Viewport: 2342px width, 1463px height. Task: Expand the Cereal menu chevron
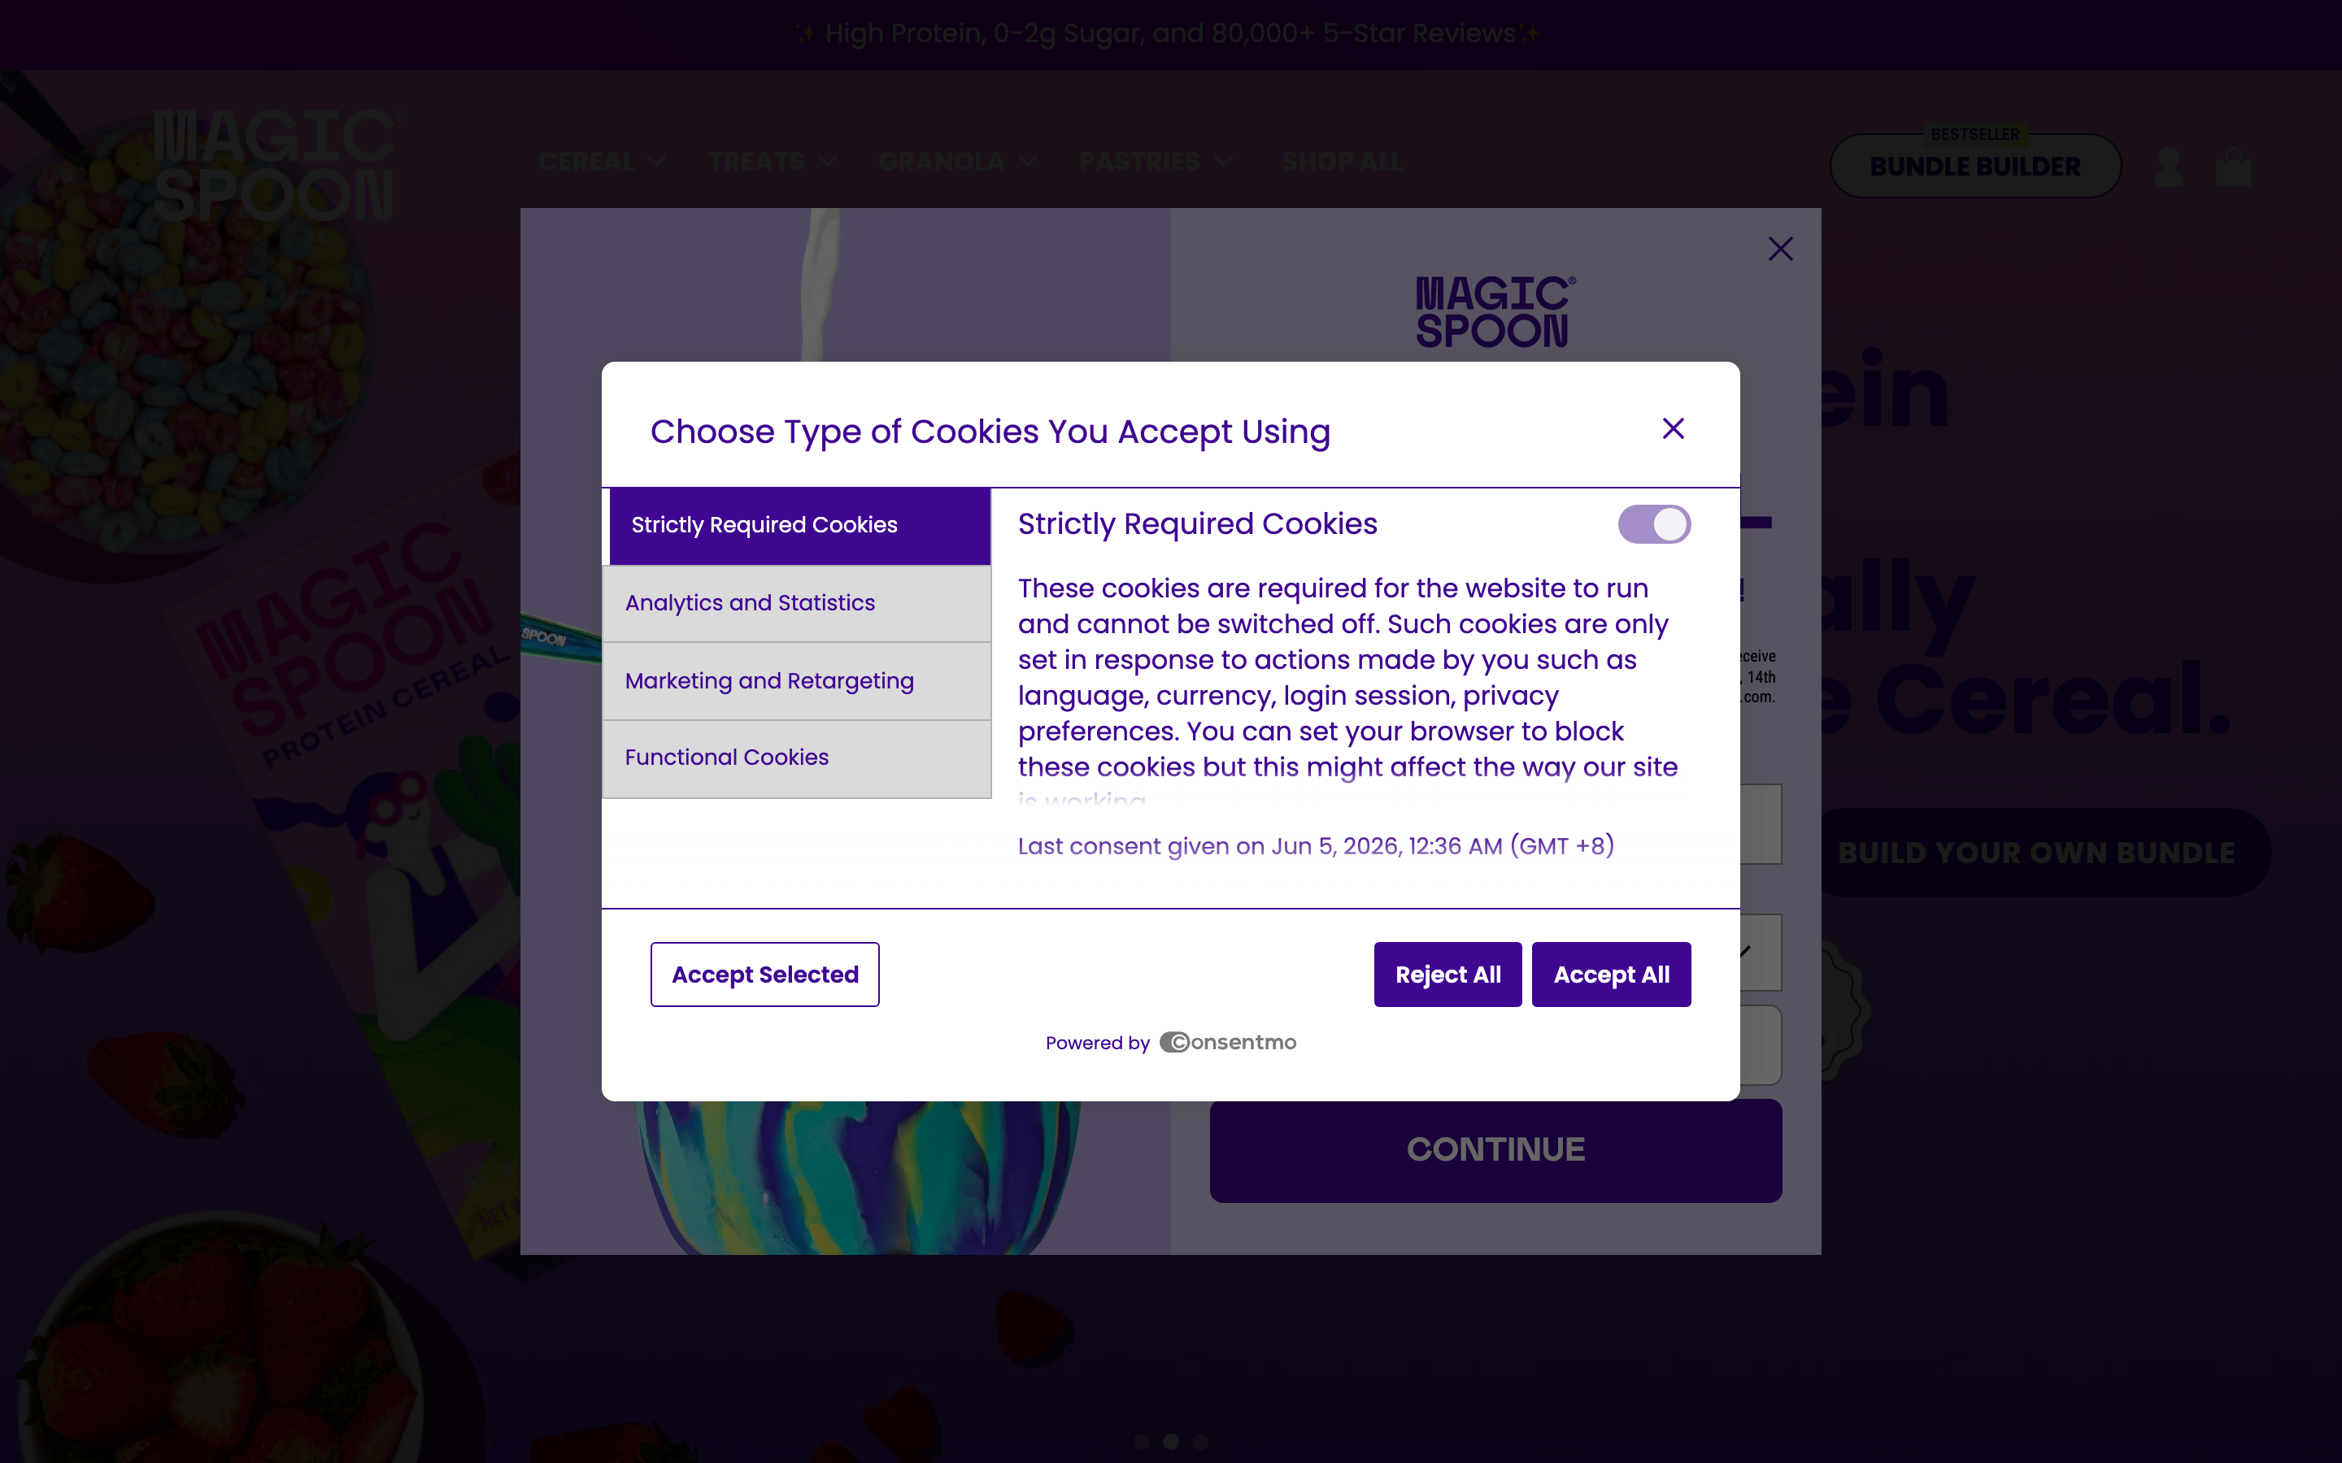coord(658,162)
